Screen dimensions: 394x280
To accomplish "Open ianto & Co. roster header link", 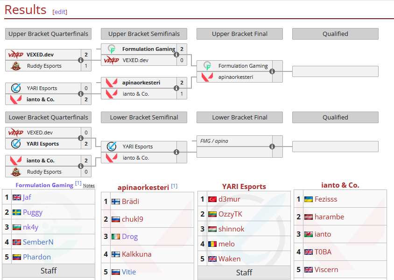I will pyautogui.click(x=340, y=185).
